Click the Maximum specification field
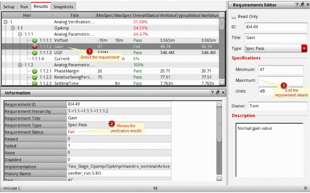 281,80
